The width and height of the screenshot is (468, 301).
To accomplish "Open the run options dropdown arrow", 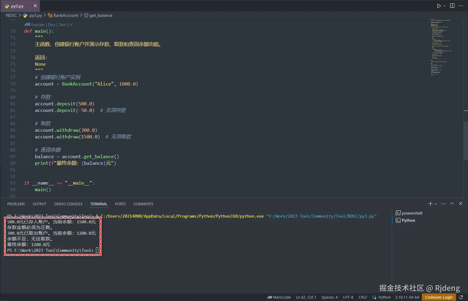I will [444, 6].
